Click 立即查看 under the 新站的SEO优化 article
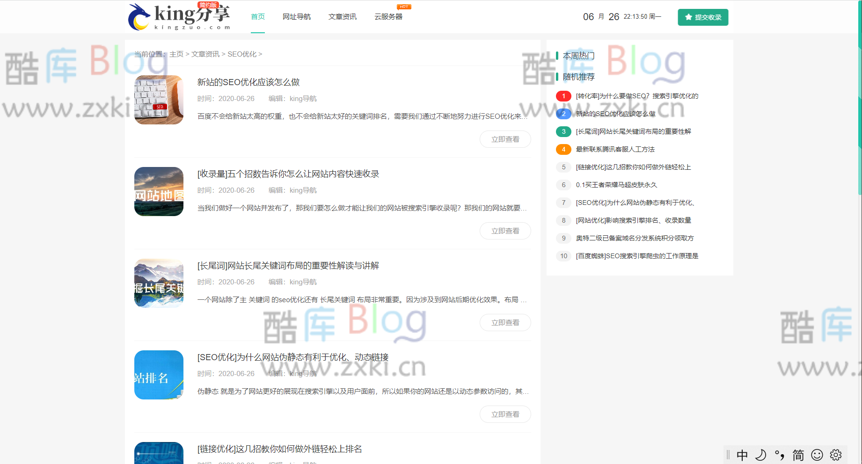 click(505, 139)
